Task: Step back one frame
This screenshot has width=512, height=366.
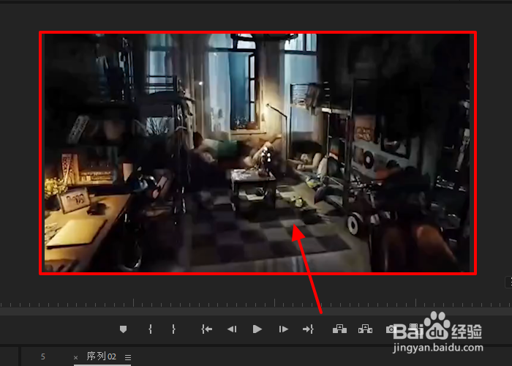Action: (x=232, y=329)
